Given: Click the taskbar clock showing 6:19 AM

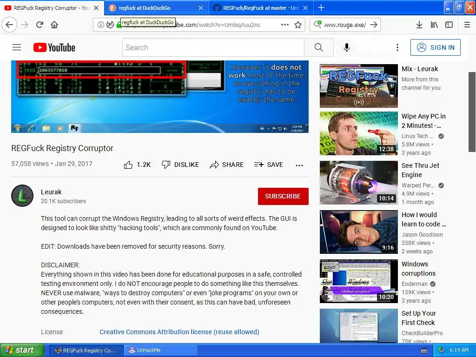Looking at the screenshot, I should [459, 350].
